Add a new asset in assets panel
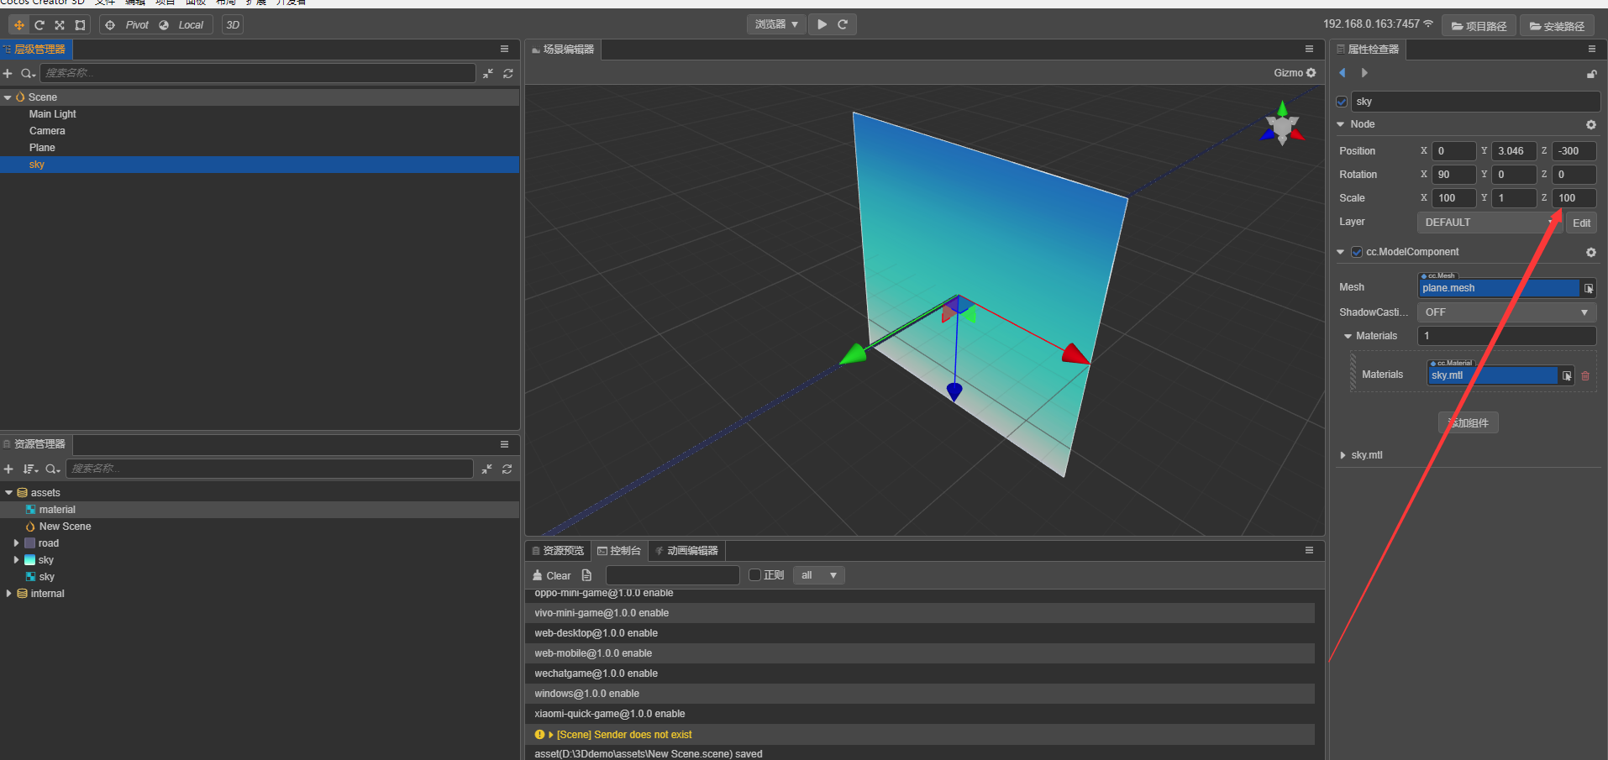The height and width of the screenshot is (760, 1608). coord(8,469)
